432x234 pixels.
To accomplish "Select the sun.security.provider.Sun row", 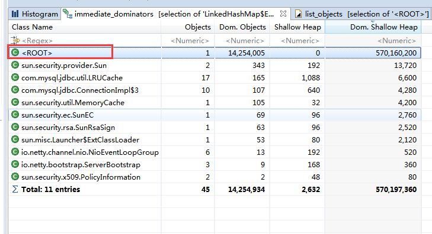I will [x=215, y=65].
